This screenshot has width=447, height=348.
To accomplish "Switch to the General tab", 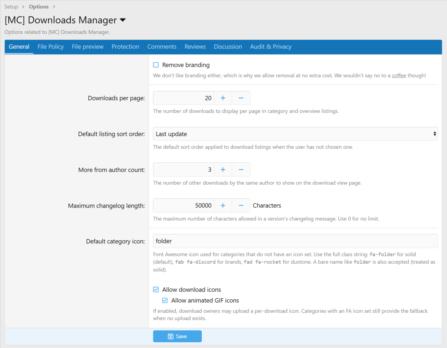I will 19,47.
